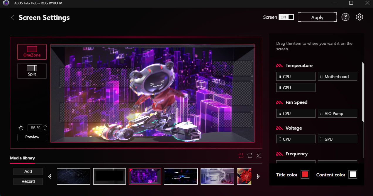The image size is (373, 196).
Task: Click the Apply button
Action: (x=317, y=17)
